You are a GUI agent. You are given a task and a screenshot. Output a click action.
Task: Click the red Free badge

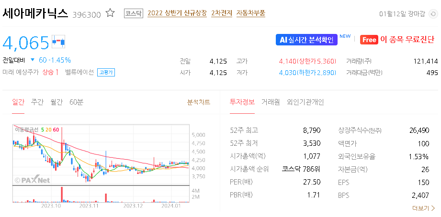point(369,40)
